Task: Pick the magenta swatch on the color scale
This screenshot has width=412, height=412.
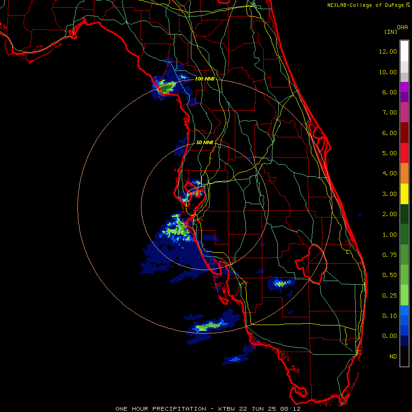Action: (x=404, y=87)
